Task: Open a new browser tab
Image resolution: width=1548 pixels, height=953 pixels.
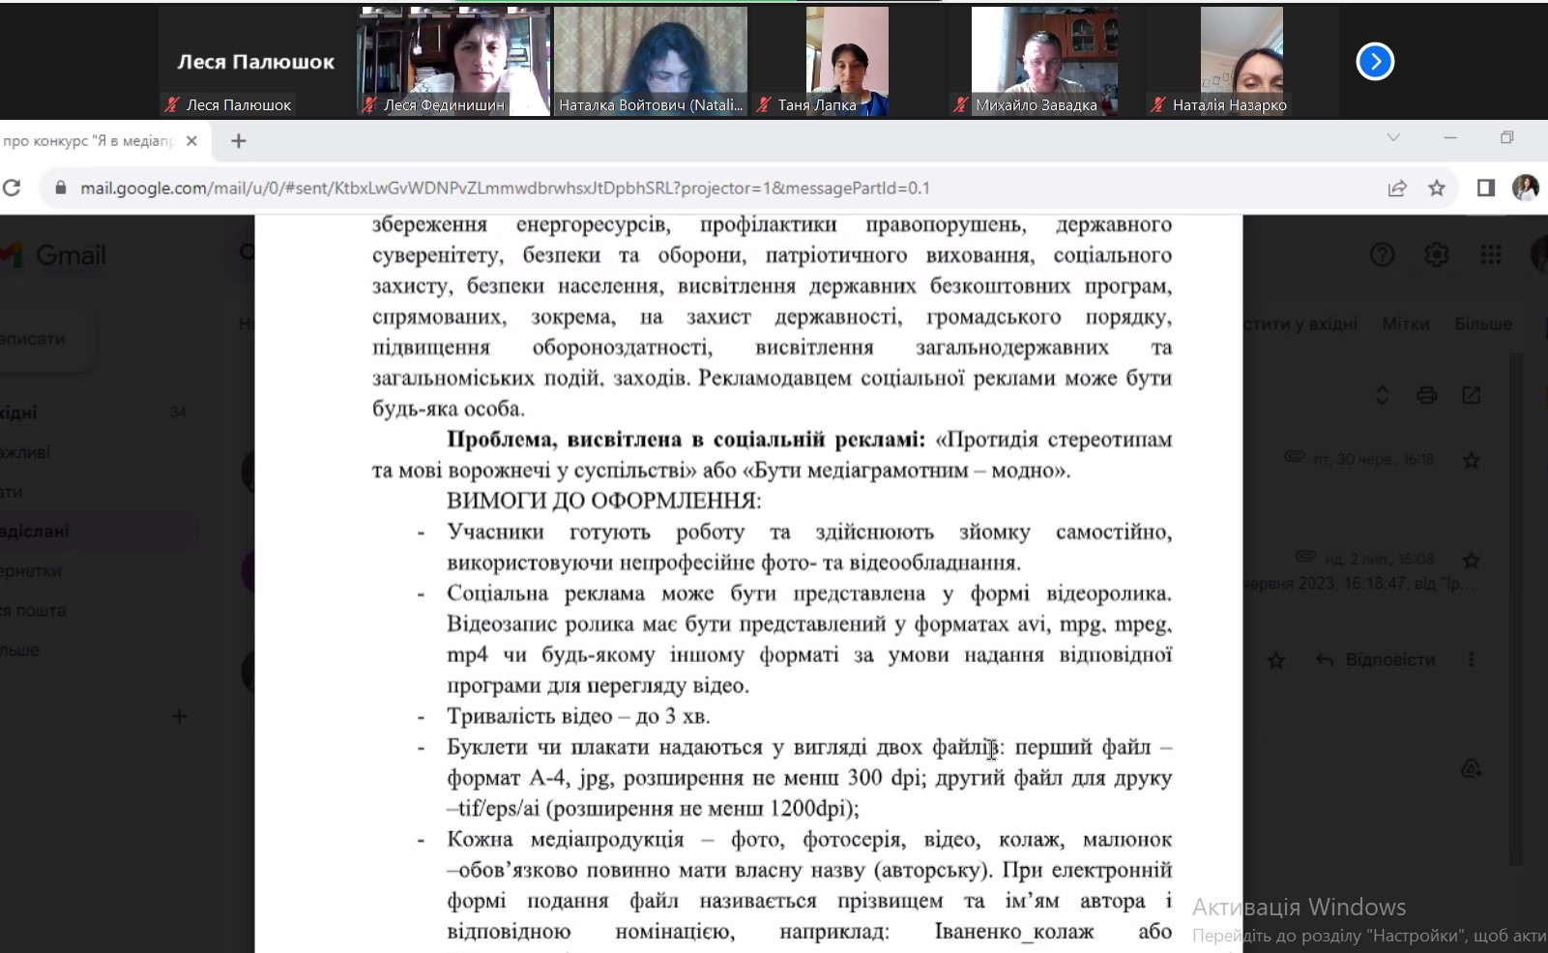Action: (239, 141)
